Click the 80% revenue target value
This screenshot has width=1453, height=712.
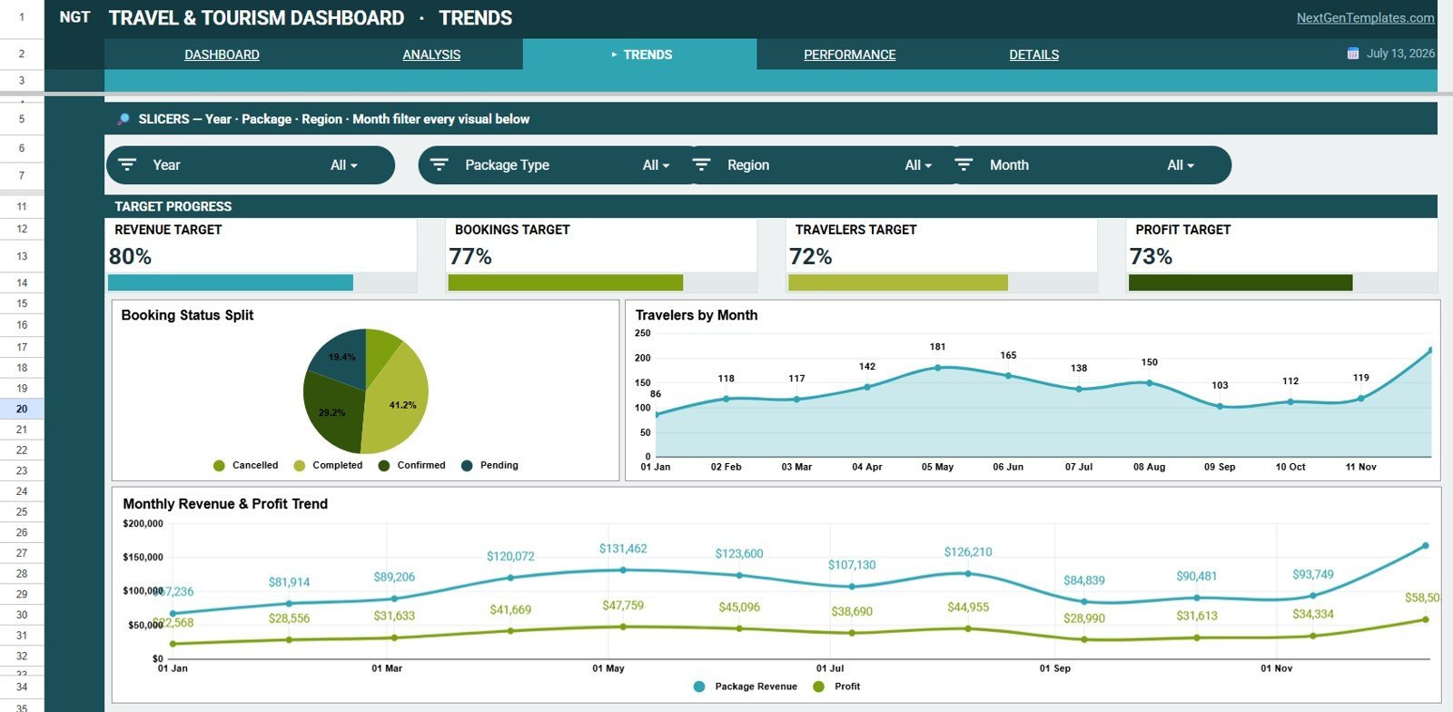point(130,256)
